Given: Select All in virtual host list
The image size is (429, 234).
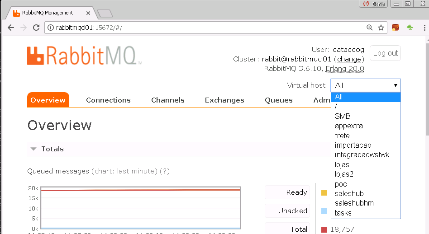Looking at the screenshot, I should pos(366,97).
